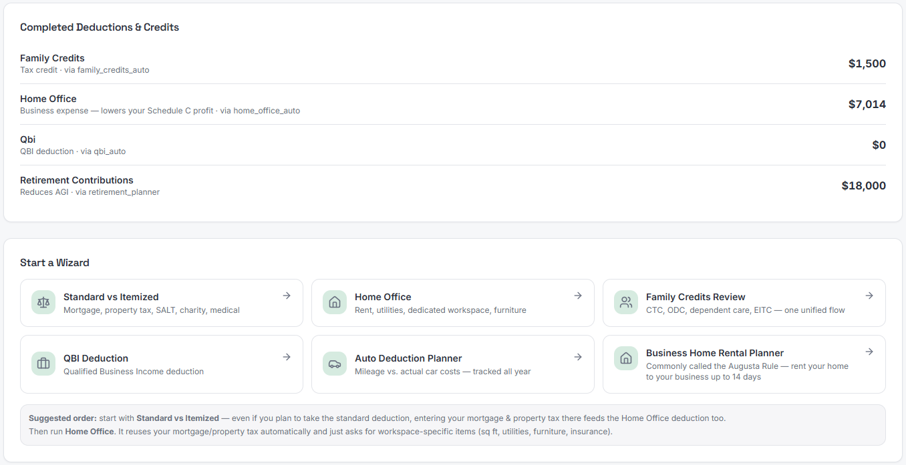Click 'Tax credit · via family_credits_auto' subtitle
This screenshot has width=906, height=465.
pyautogui.click(x=85, y=70)
